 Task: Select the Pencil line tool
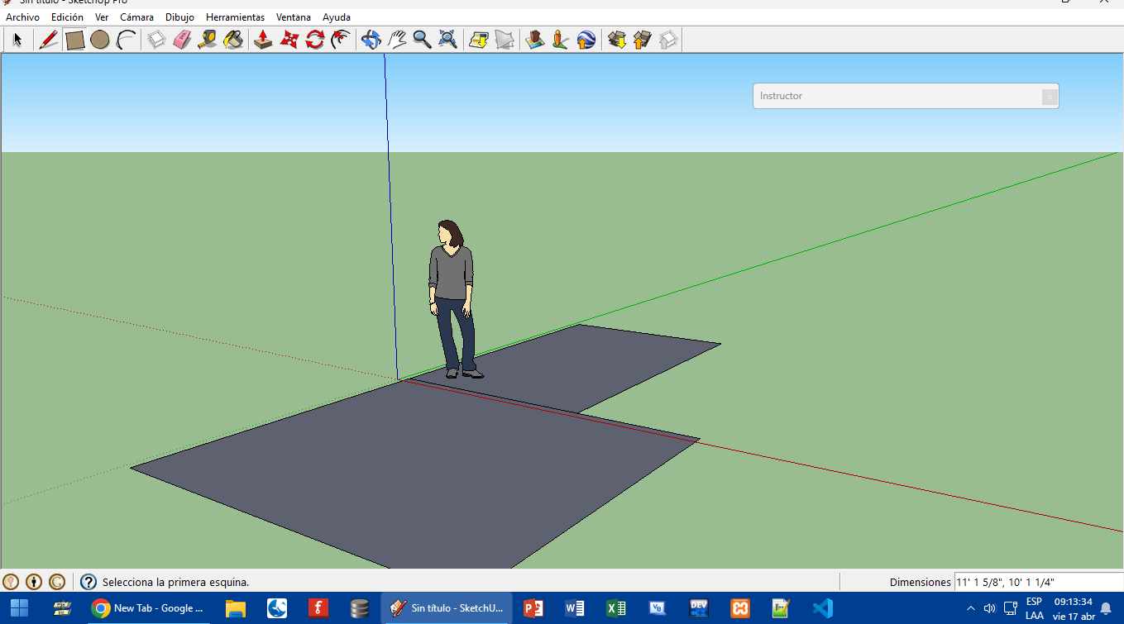click(x=49, y=40)
